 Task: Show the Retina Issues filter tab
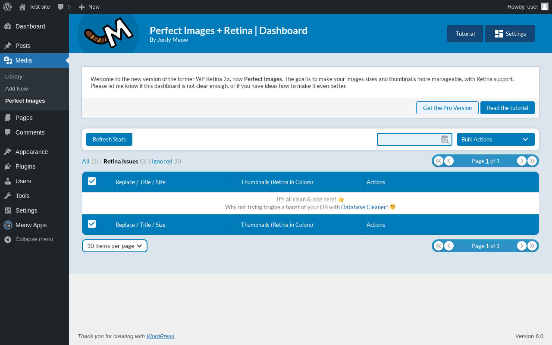[x=121, y=161]
